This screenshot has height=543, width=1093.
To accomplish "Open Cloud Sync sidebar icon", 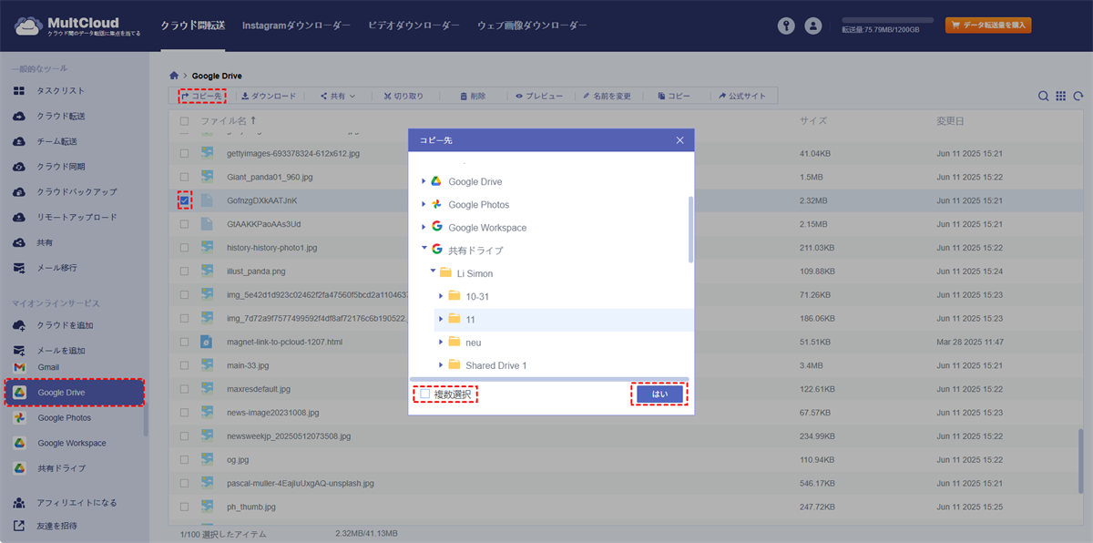I will [x=19, y=167].
